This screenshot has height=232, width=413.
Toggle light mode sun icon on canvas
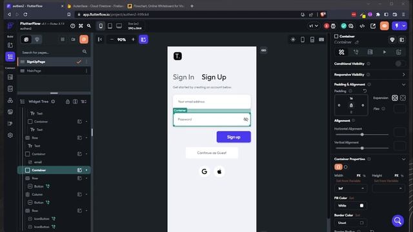[293, 40]
